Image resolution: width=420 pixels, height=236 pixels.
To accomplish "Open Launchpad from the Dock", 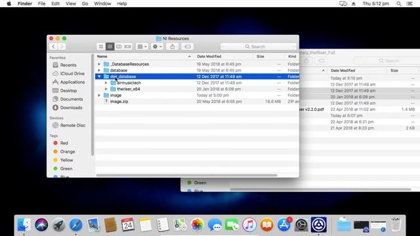I will pos(58,224).
